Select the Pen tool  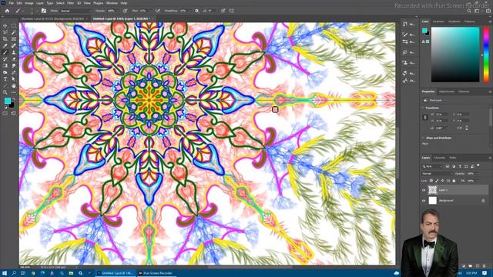click(14, 72)
